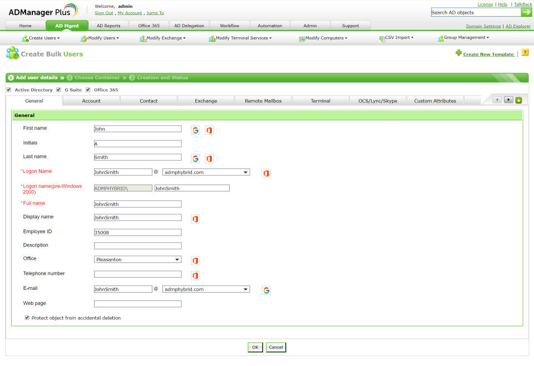Viewport: 534px width, 366px height.
Task: Open the AD Reports menu
Action: click(x=108, y=25)
